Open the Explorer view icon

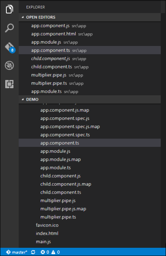[9, 9]
